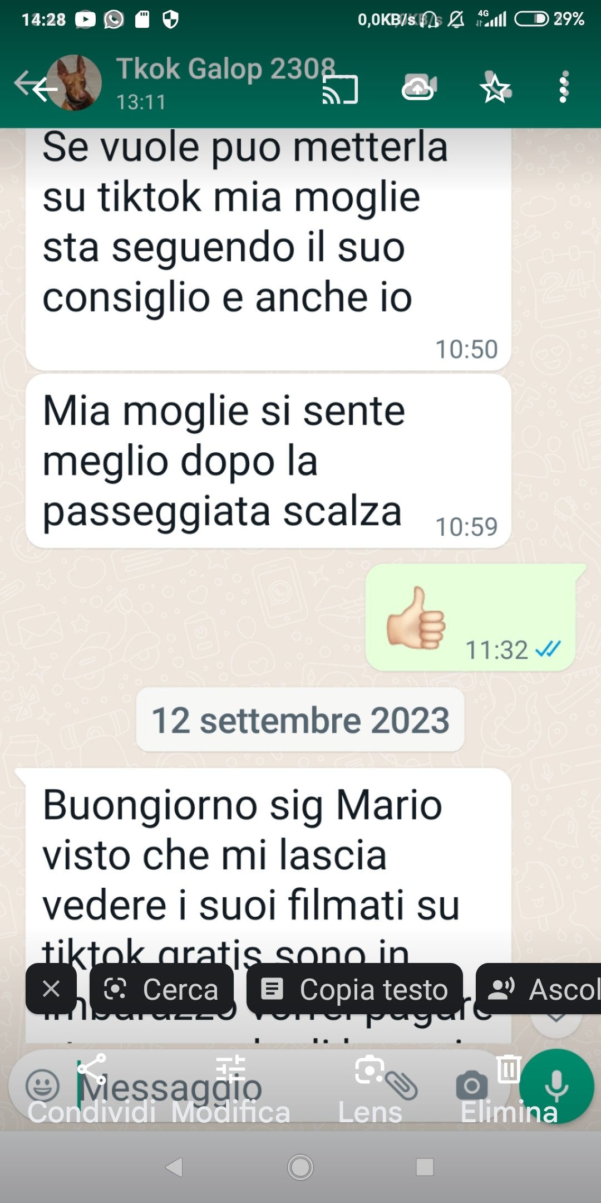Tap the cast screen icon
The width and height of the screenshot is (601, 1203).
[340, 89]
